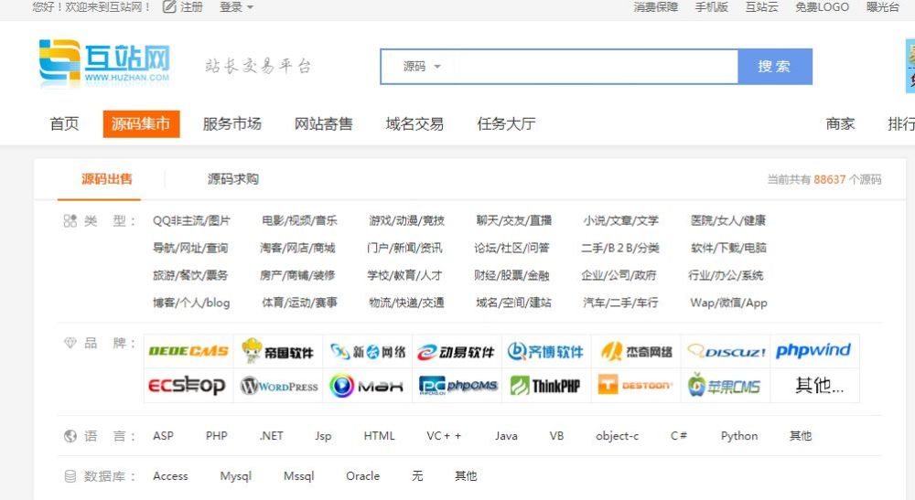
Task: Expand the 登录 dropdown menu
Action: coord(236,7)
